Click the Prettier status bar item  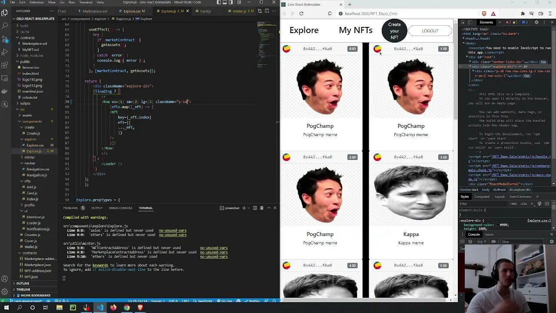click(x=252, y=301)
